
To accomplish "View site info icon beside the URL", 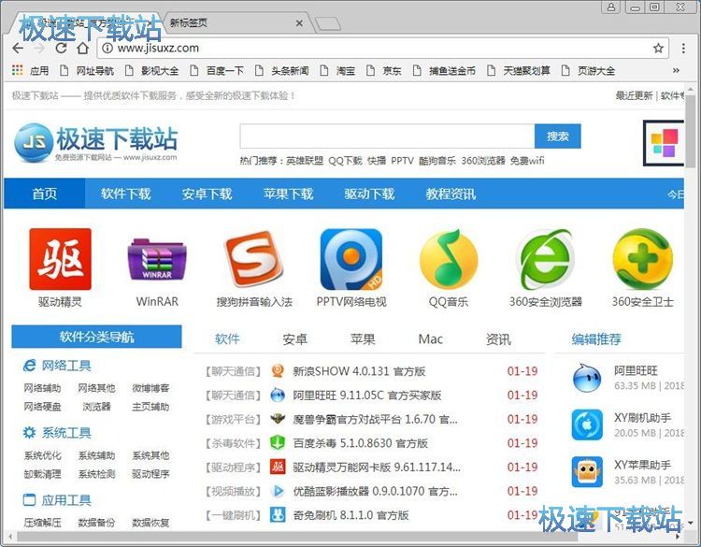I will tap(107, 48).
